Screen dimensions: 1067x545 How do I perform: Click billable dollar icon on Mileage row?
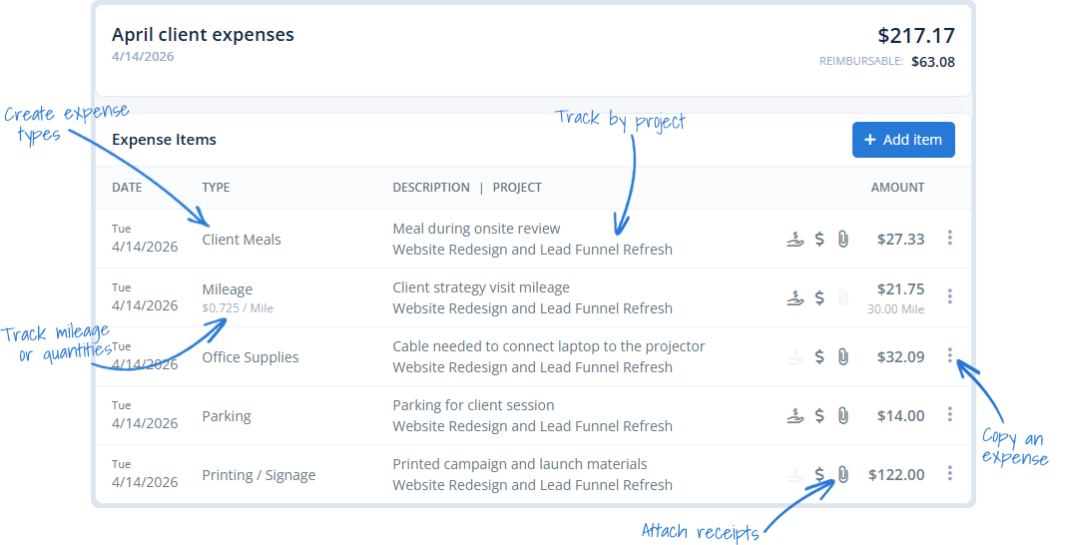tap(819, 298)
